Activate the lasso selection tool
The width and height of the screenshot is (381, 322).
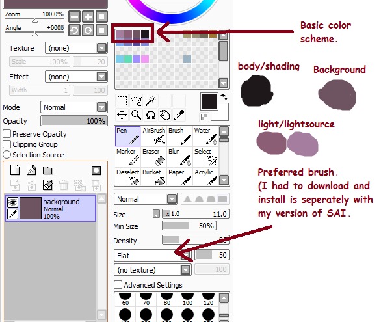coord(137,101)
